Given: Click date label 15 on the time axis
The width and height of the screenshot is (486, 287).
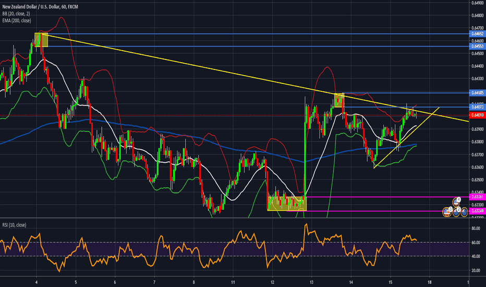Looking at the screenshot, I should 390,281.
